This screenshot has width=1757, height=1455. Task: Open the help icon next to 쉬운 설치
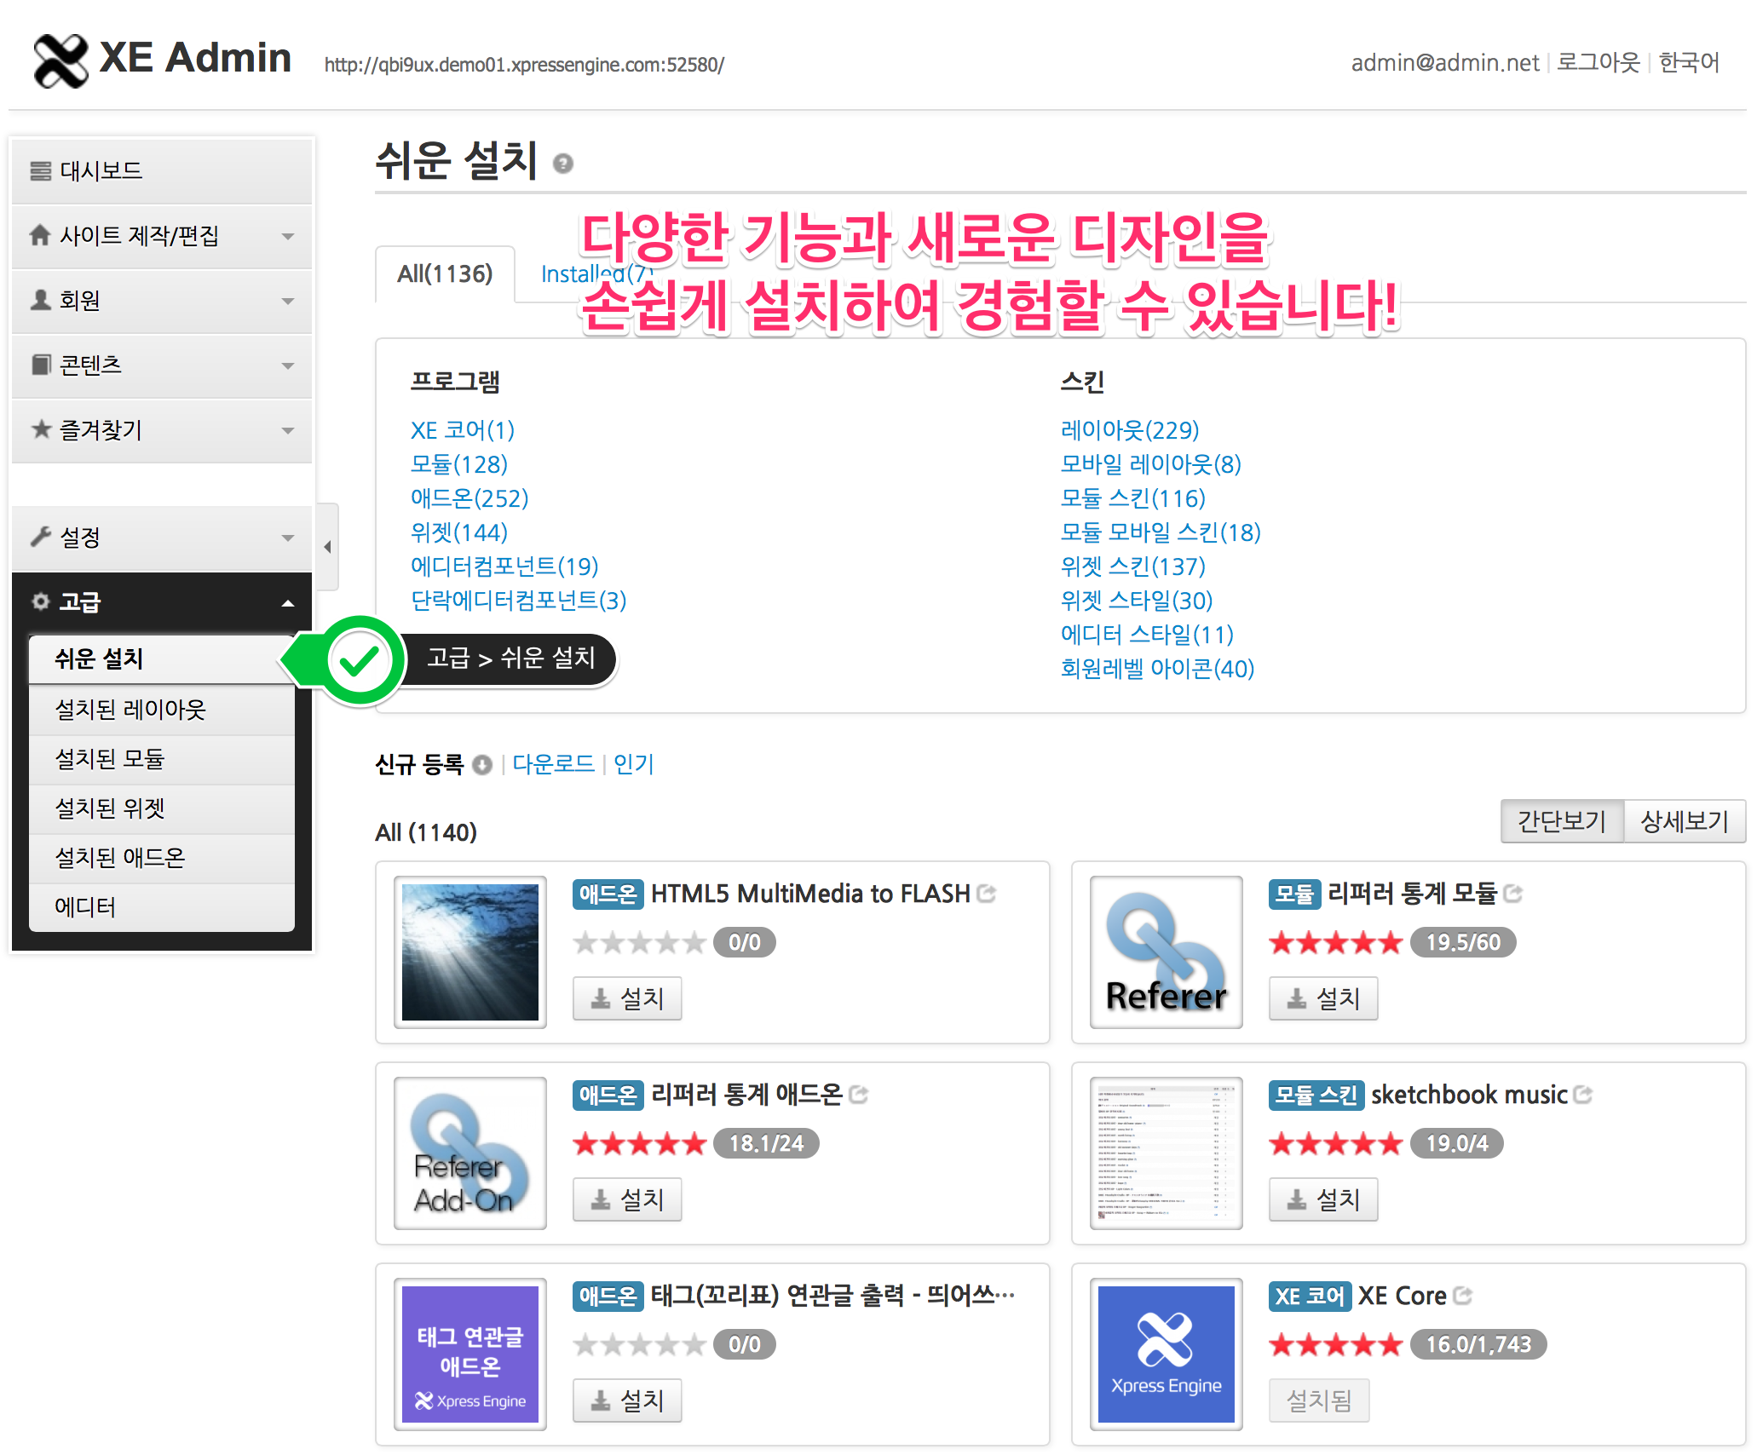tap(562, 164)
